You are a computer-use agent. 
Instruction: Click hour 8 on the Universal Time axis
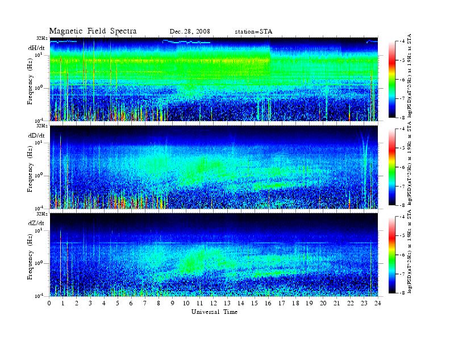pyautogui.click(x=159, y=303)
